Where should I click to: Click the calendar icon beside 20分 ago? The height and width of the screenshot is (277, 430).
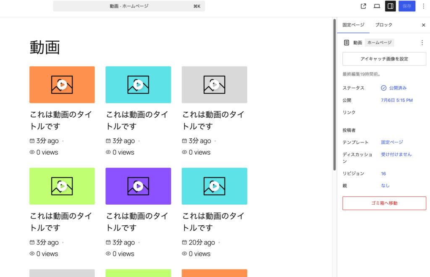[184, 243]
